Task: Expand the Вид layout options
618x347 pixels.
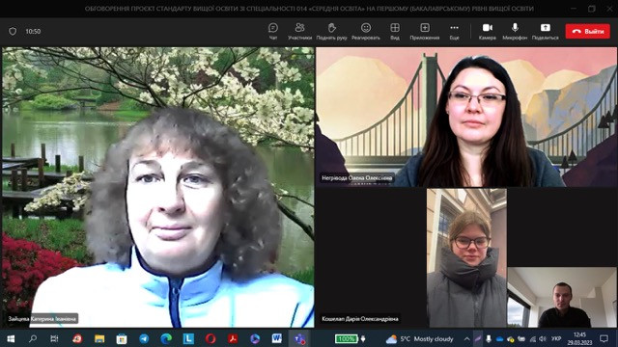Action: [395, 31]
